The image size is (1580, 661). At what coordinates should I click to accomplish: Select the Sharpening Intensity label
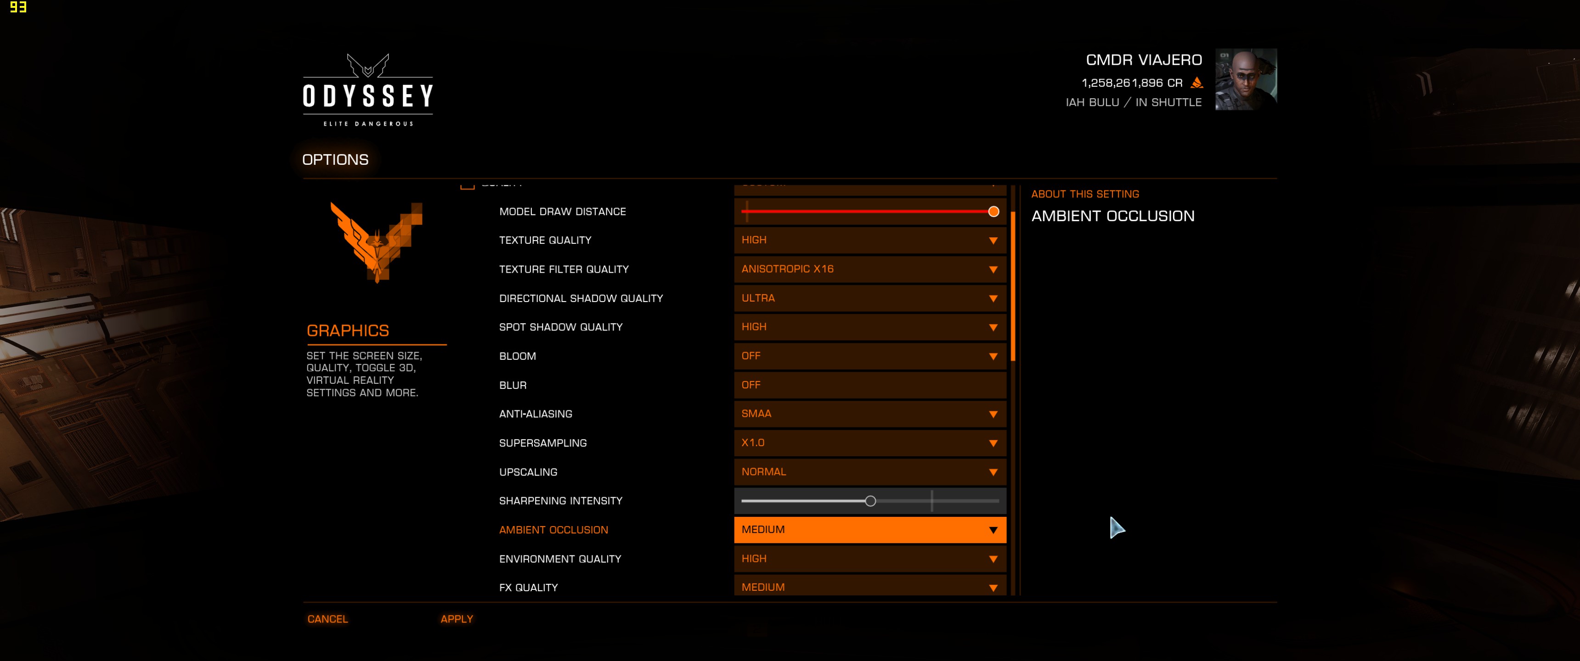click(561, 501)
